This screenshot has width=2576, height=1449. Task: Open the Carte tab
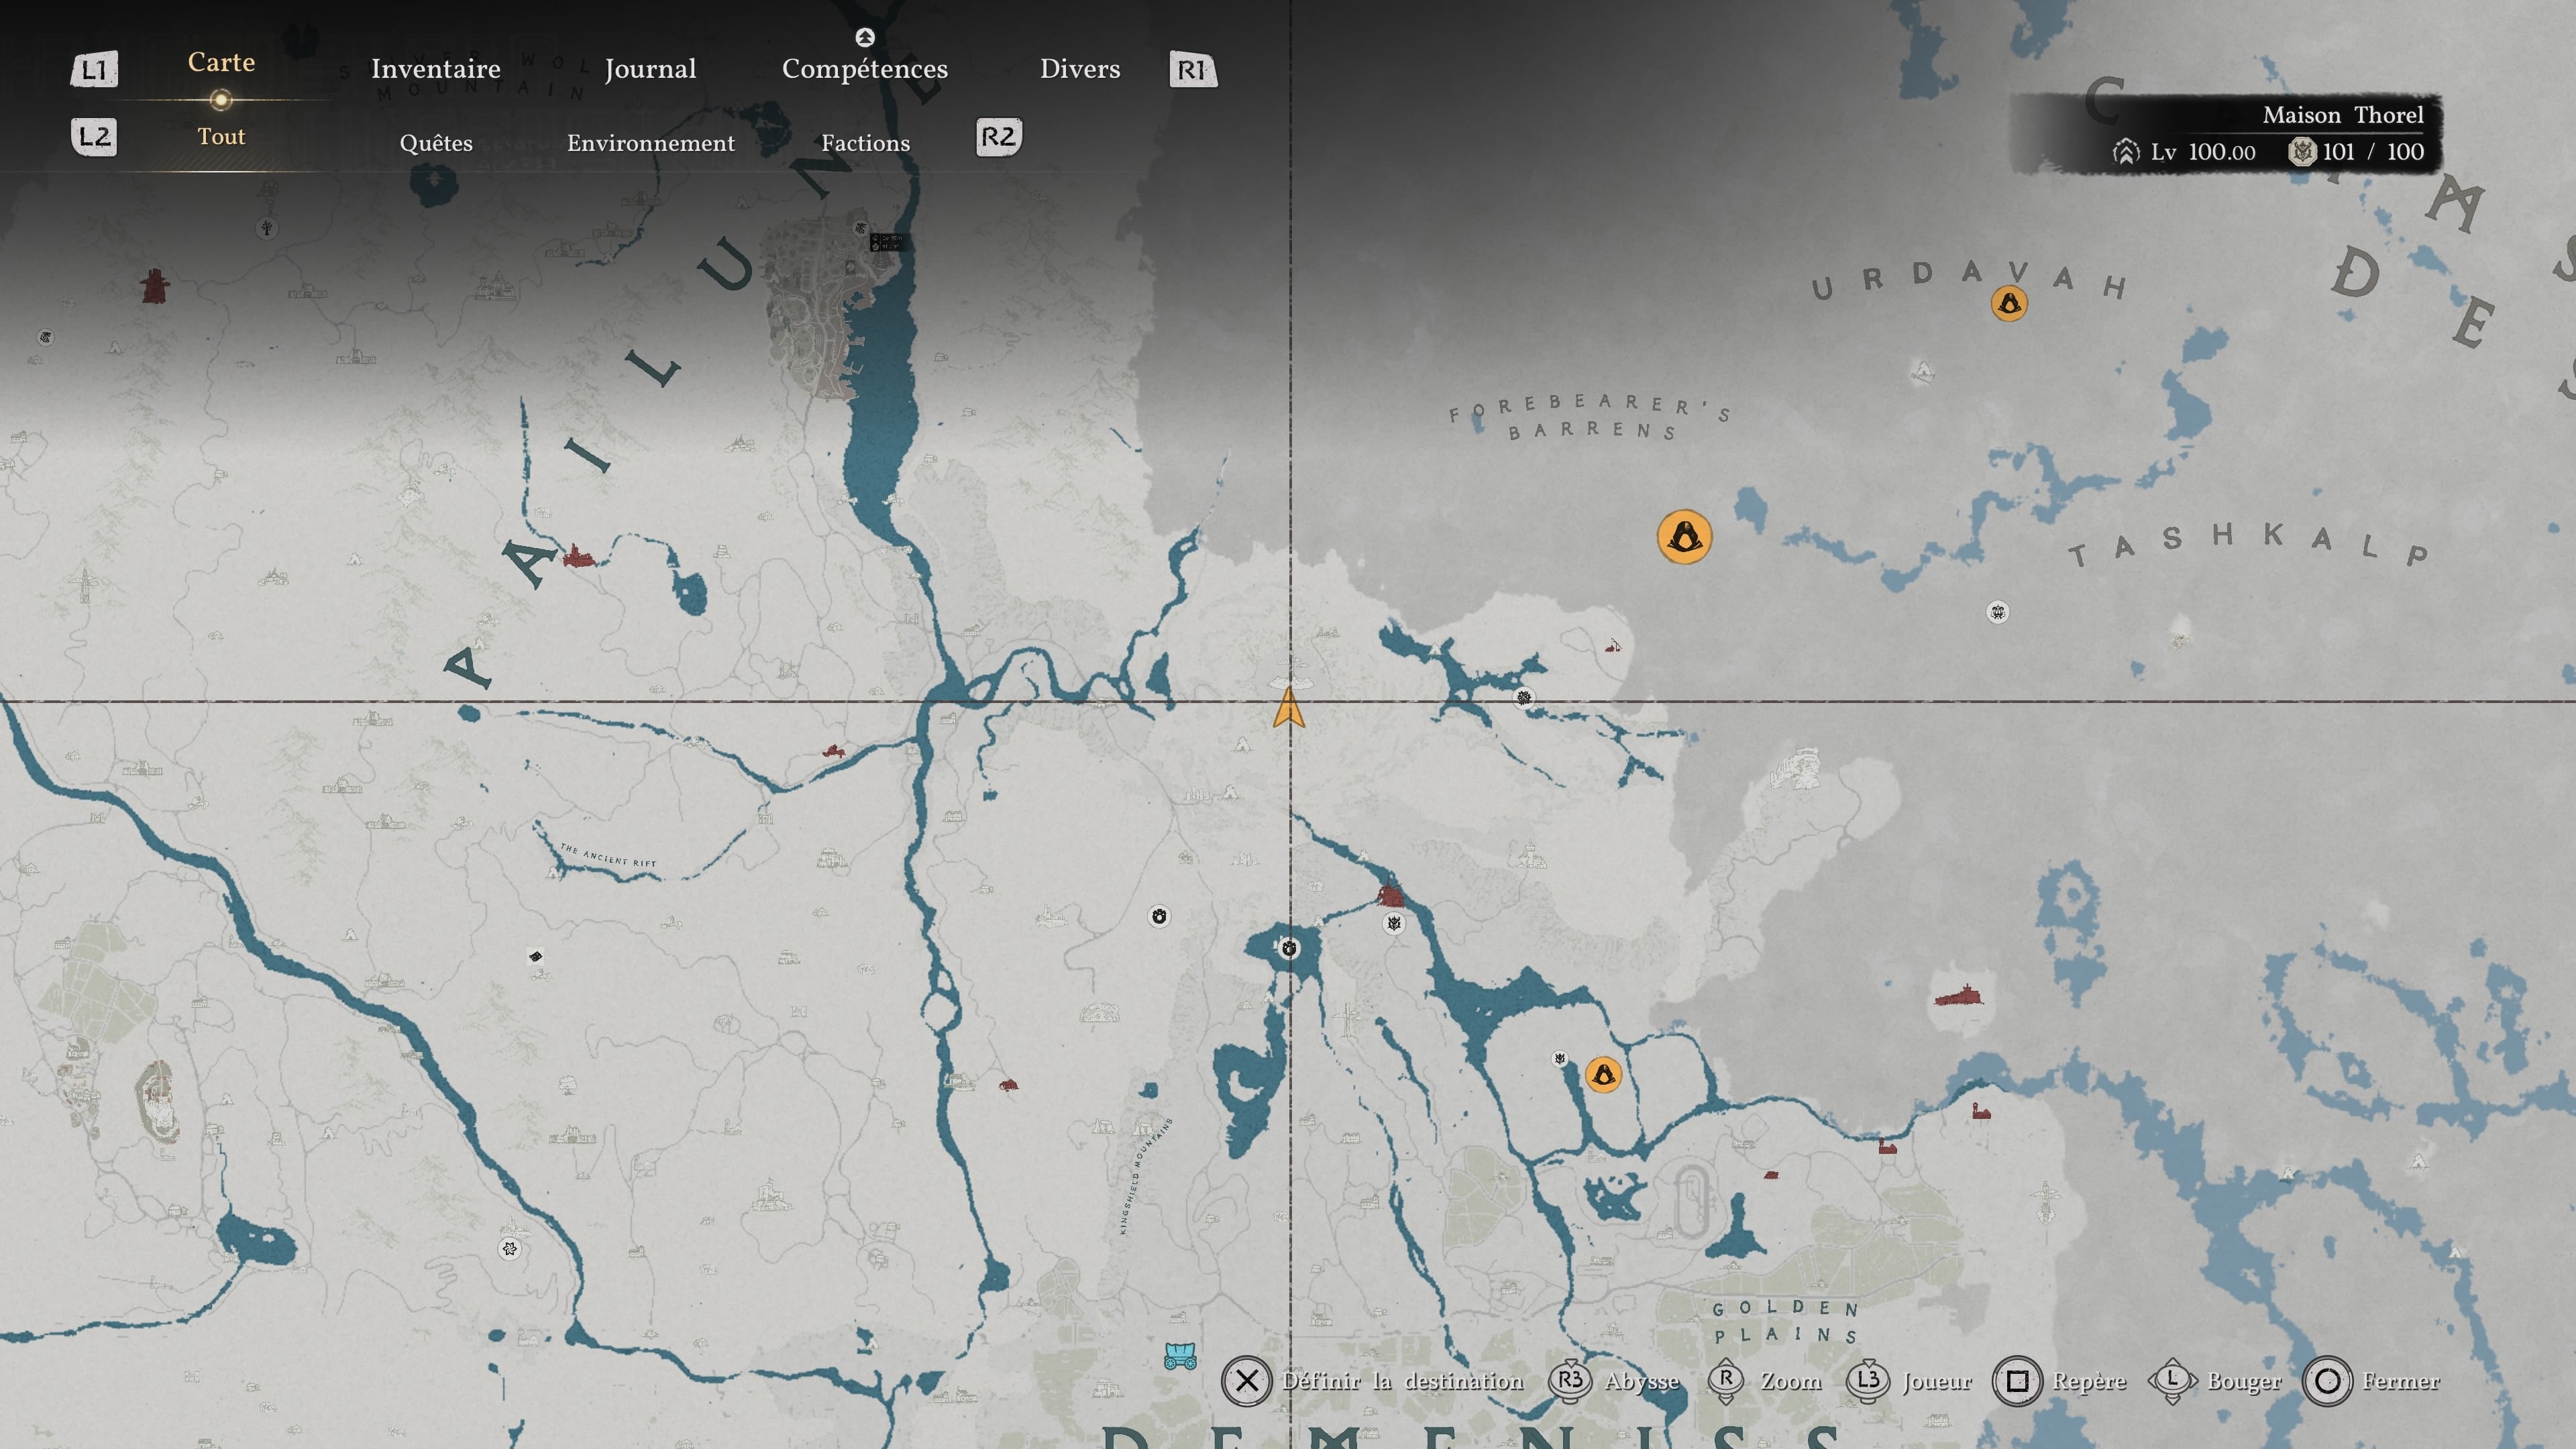point(221,62)
